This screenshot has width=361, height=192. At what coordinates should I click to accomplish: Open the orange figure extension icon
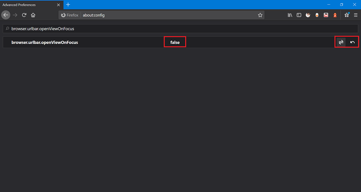click(x=335, y=15)
